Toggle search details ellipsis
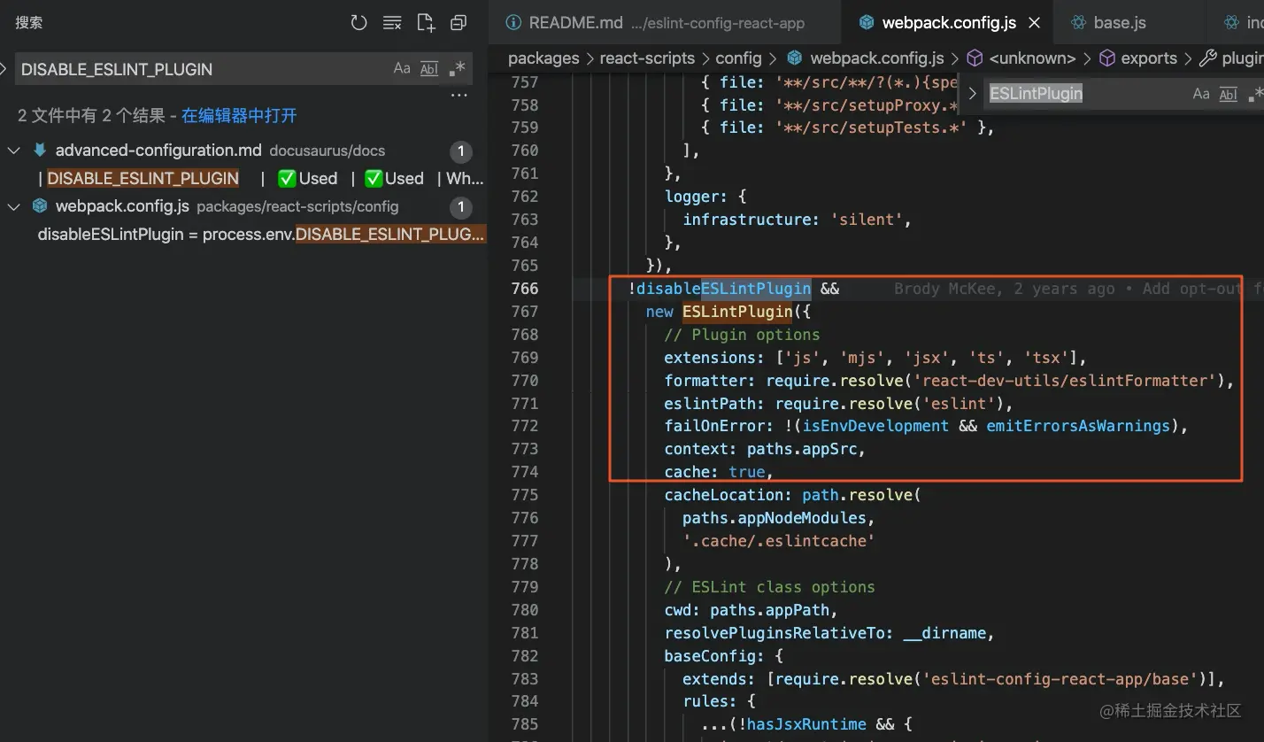This screenshot has height=742, width=1264. click(459, 95)
